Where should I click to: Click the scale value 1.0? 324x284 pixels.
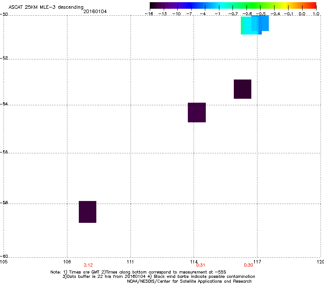pos(316,14)
